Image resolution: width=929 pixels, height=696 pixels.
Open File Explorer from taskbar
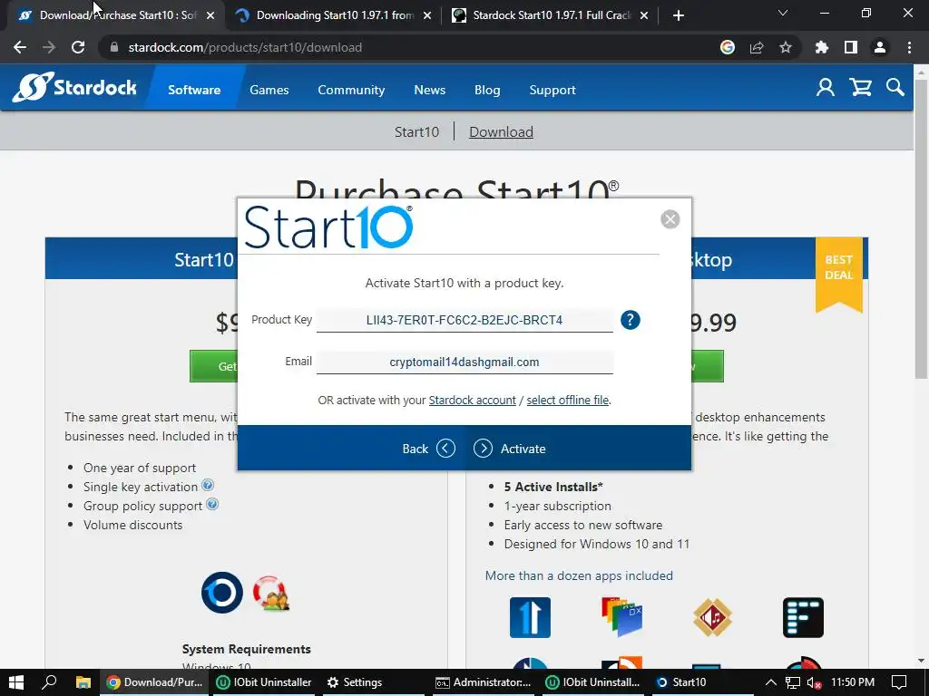click(x=83, y=682)
